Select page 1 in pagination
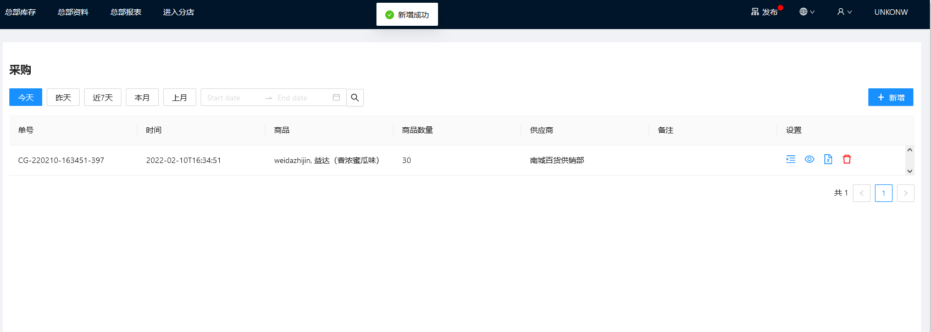This screenshot has height=332, width=931. coord(884,193)
